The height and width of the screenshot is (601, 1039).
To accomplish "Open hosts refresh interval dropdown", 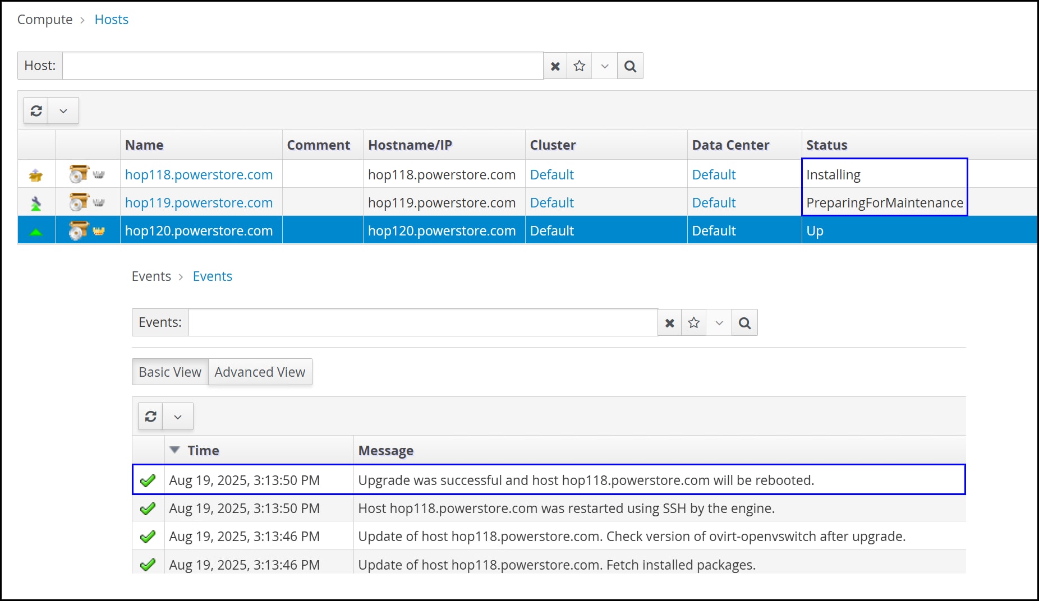I will 63,110.
